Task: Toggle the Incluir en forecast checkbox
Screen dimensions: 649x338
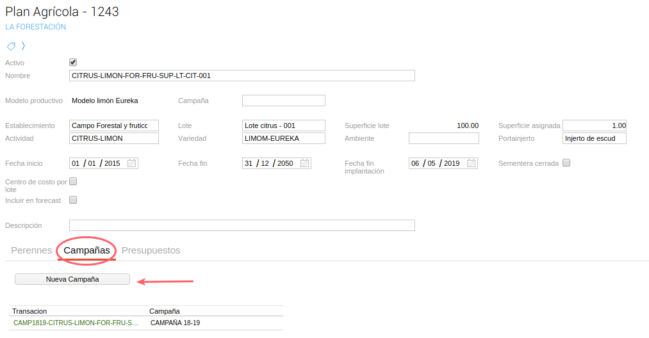Action: coord(73,200)
